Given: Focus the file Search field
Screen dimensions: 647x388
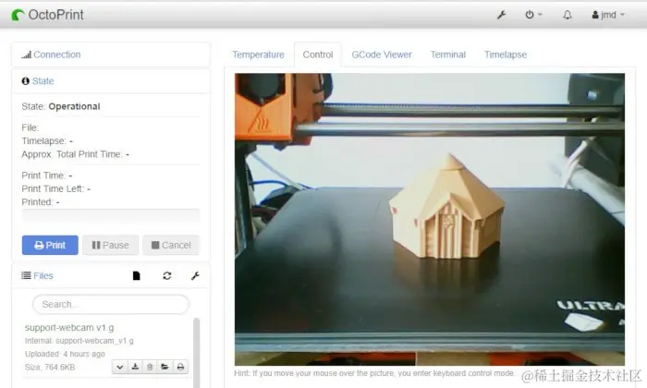Looking at the screenshot, I should 111,304.
